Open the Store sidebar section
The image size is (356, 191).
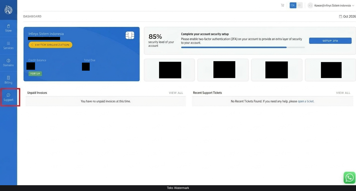8,28
